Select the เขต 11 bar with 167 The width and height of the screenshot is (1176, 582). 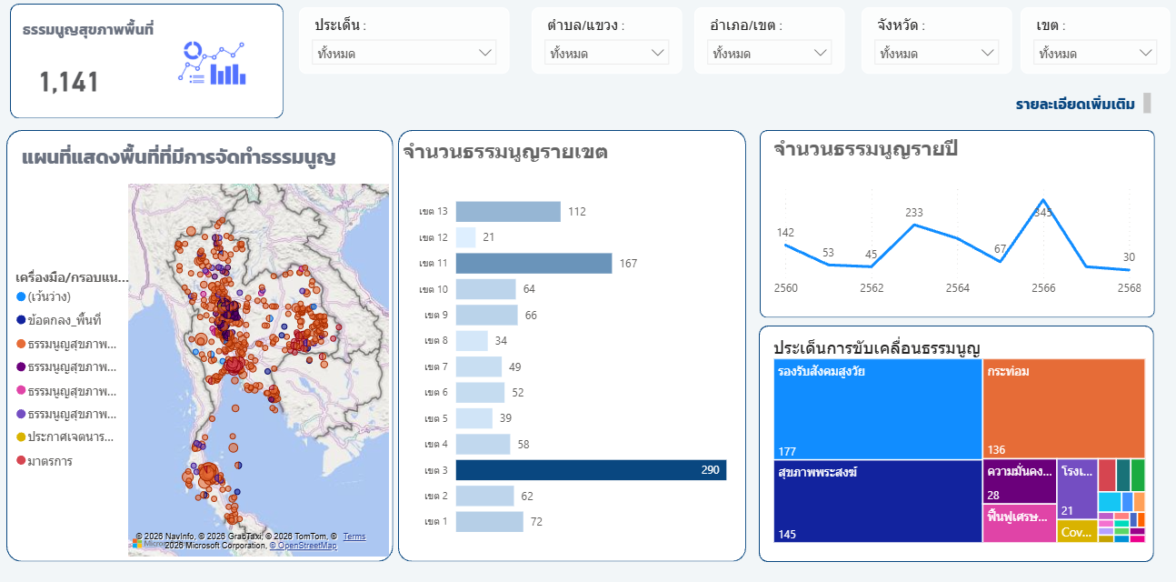pyautogui.click(x=533, y=264)
